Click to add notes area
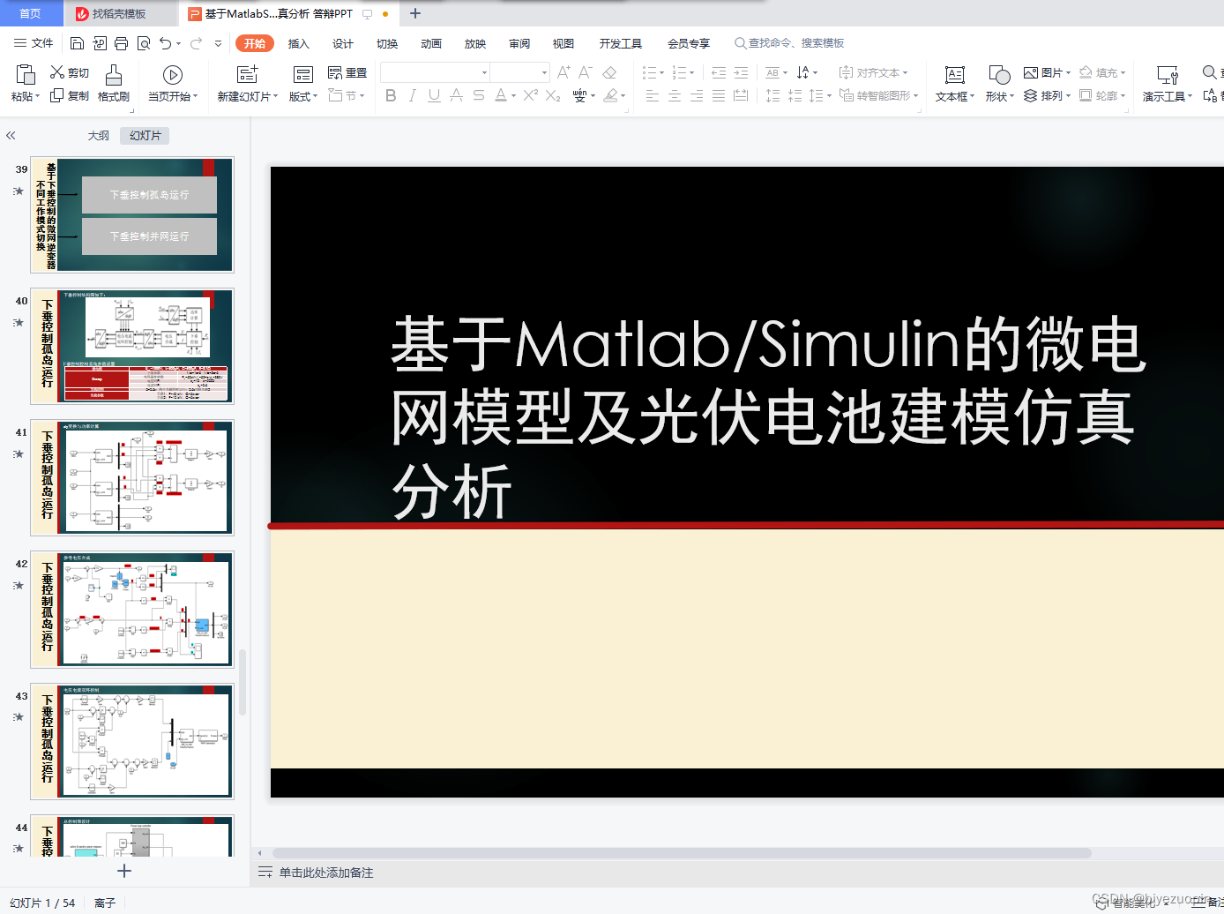This screenshot has height=914, width=1224. click(326, 873)
